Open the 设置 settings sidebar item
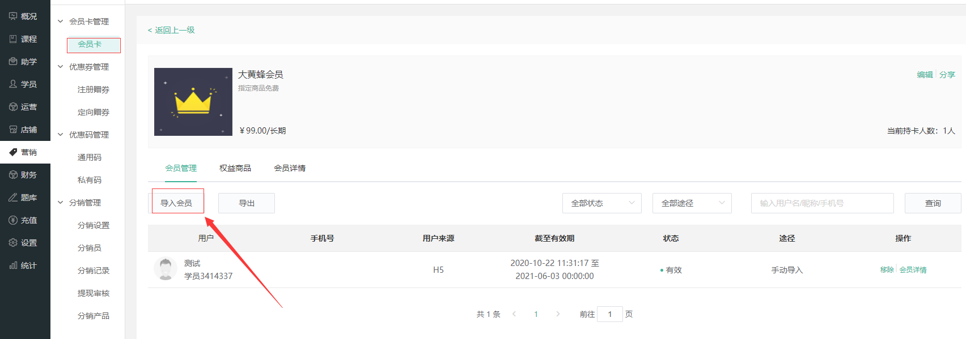The height and width of the screenshot is (339, 966). (25, 243)
